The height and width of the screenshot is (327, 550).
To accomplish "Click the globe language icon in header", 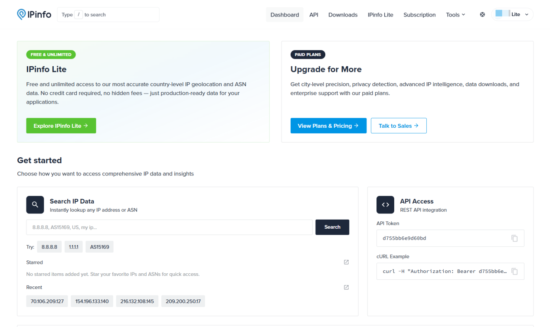I will [x=482, y=15].
